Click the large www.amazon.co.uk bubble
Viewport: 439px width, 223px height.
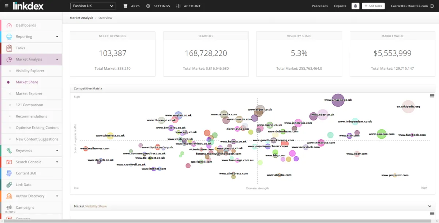pos(338,100)
